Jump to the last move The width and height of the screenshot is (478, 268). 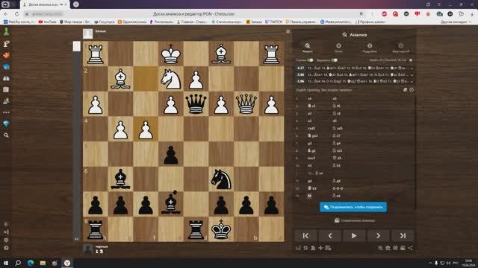click(x=403, y=236)
